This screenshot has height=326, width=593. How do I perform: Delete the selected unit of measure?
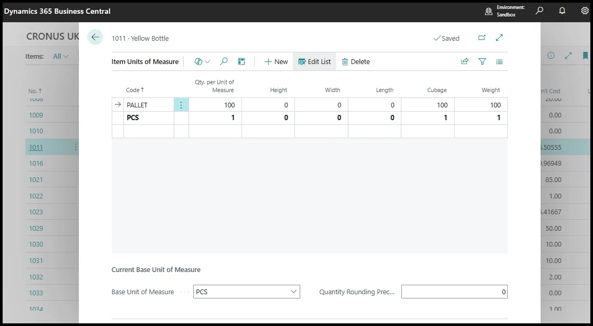point(356,61)
